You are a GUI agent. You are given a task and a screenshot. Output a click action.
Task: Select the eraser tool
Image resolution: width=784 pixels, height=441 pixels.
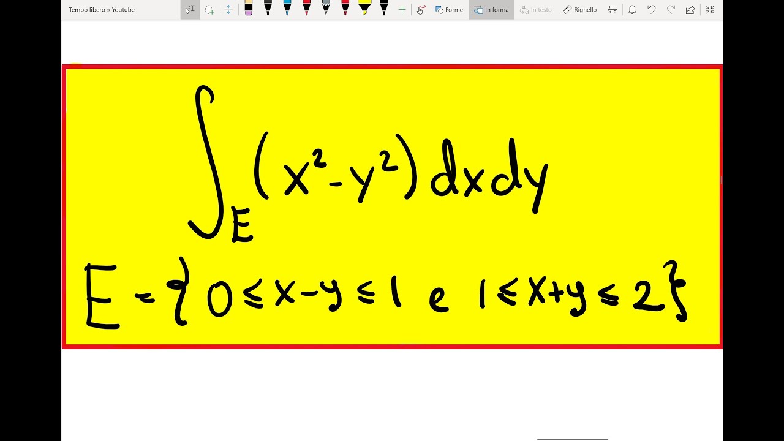click(x=248, y=9)
